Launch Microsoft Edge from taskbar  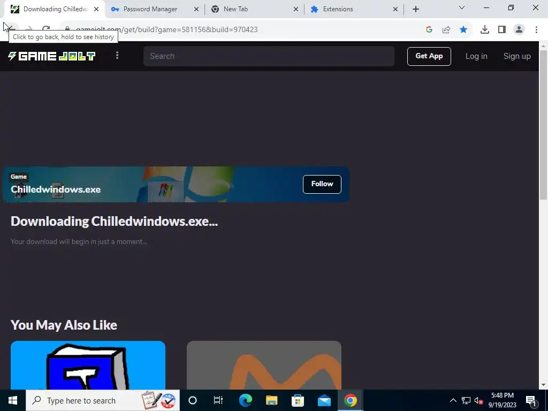coord(245,400)
